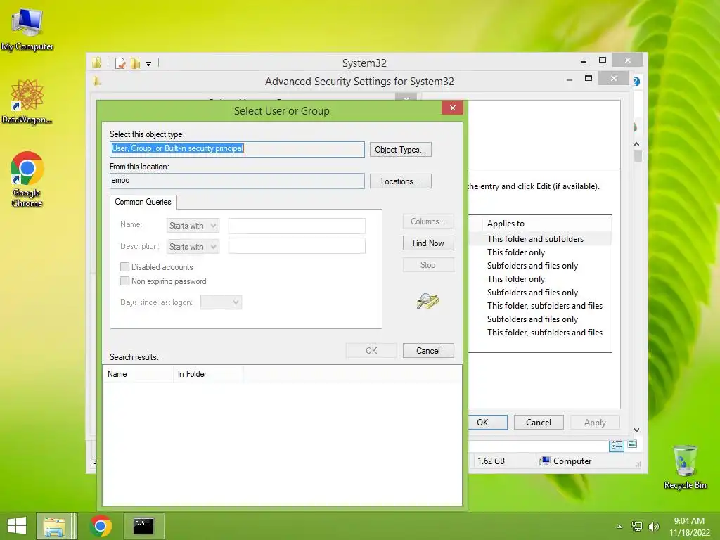The width and height of the screenshot is (720, 540).
Task: Open the Description Starts with dropdown
Action: [x=193, y=247]
